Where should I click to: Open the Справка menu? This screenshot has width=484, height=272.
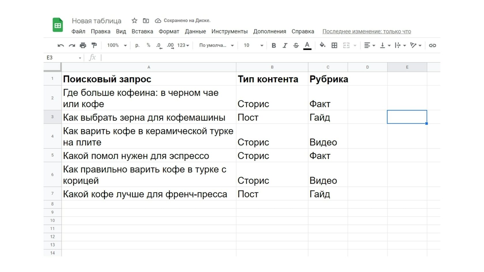[x=303, y=31]
